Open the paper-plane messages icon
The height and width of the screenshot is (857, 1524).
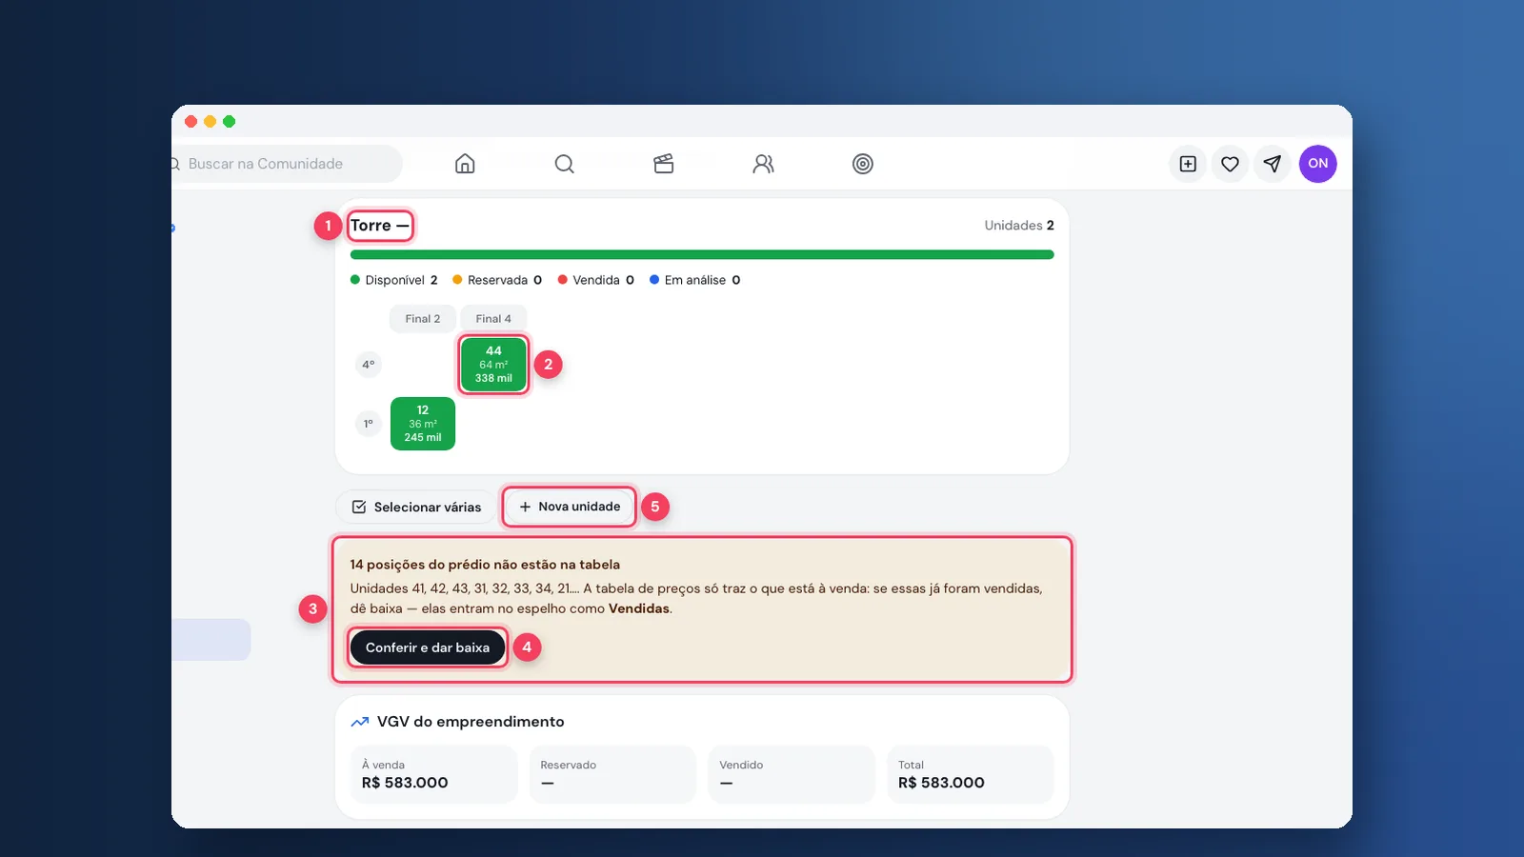click(x=1272, y=164)
